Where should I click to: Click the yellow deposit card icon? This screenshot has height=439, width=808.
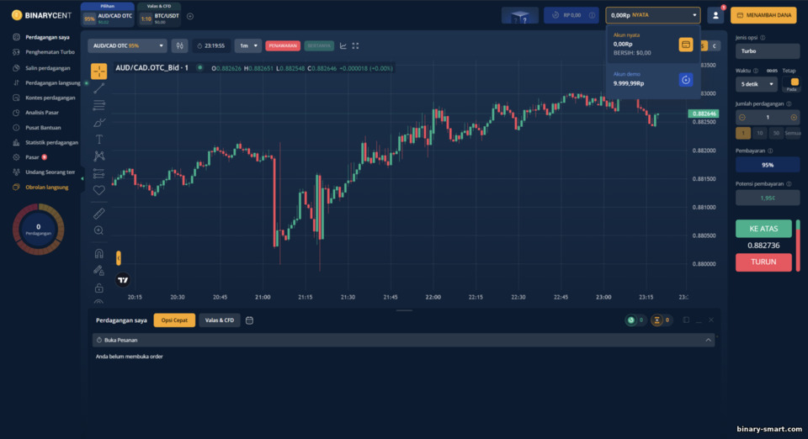[685, 45]
